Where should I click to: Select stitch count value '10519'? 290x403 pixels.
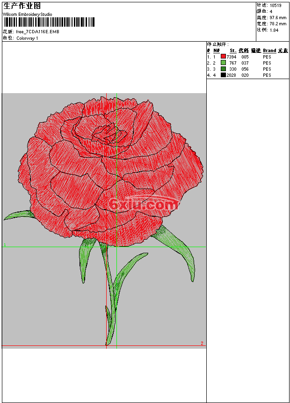[275, 6]
